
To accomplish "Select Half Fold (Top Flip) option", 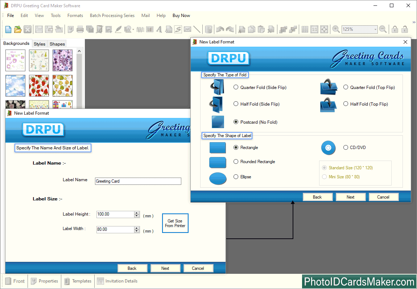I will tap(346, 104).
